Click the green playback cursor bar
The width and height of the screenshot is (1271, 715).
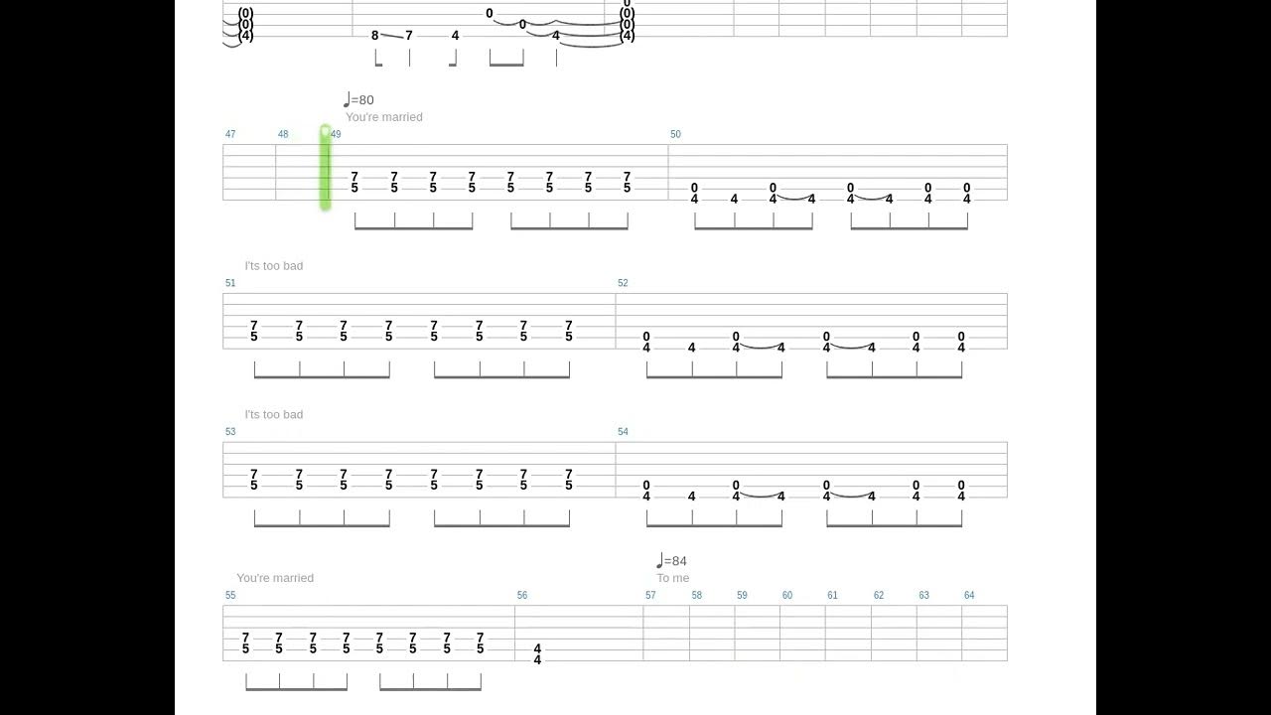pyautogui.click(x=326, y=168)
